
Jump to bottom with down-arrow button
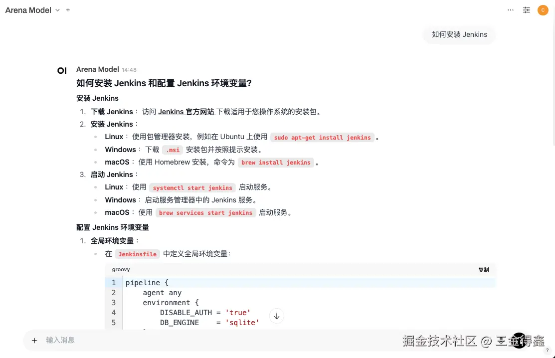[x=276, y=316]
